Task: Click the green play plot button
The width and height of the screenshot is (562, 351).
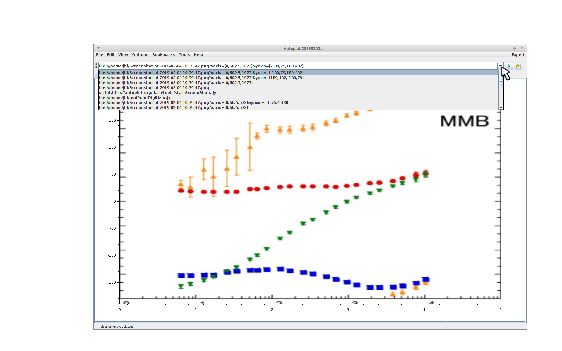Action: [x=509, y=66]
